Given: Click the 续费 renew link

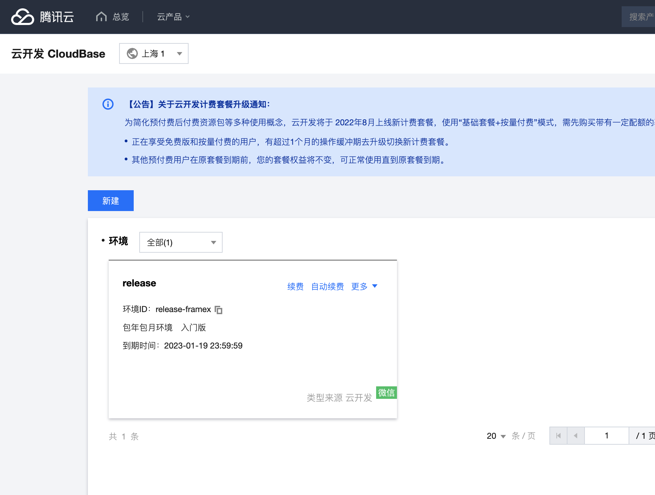Looking at the screenshot, I should (x=296, y=286).
